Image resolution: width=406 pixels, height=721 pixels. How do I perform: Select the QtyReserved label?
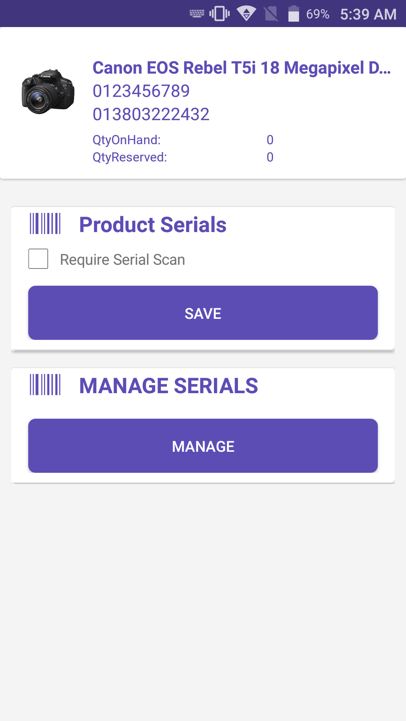point(129,157)
